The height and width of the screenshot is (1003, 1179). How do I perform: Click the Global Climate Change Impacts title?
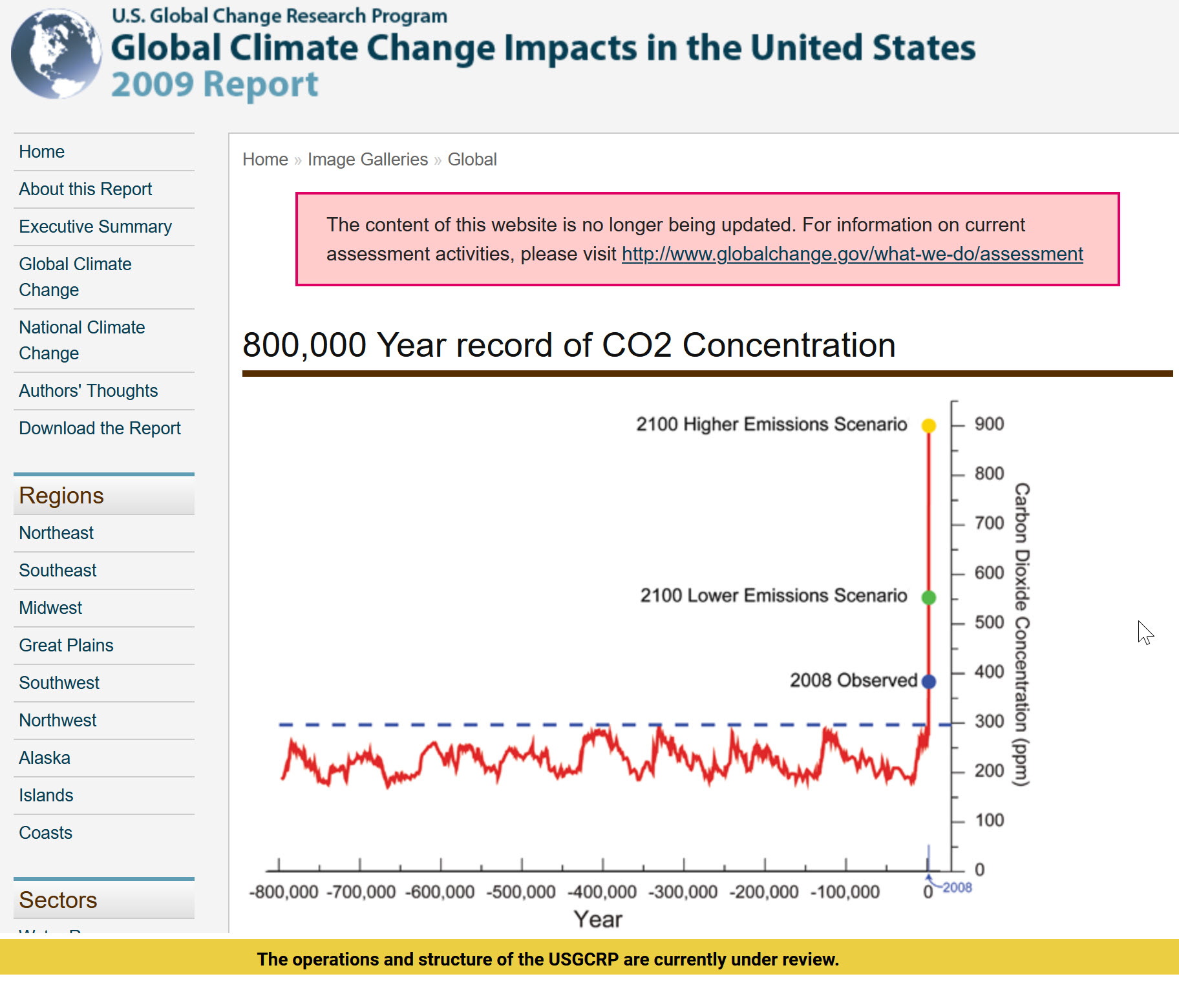coord(543,48)
